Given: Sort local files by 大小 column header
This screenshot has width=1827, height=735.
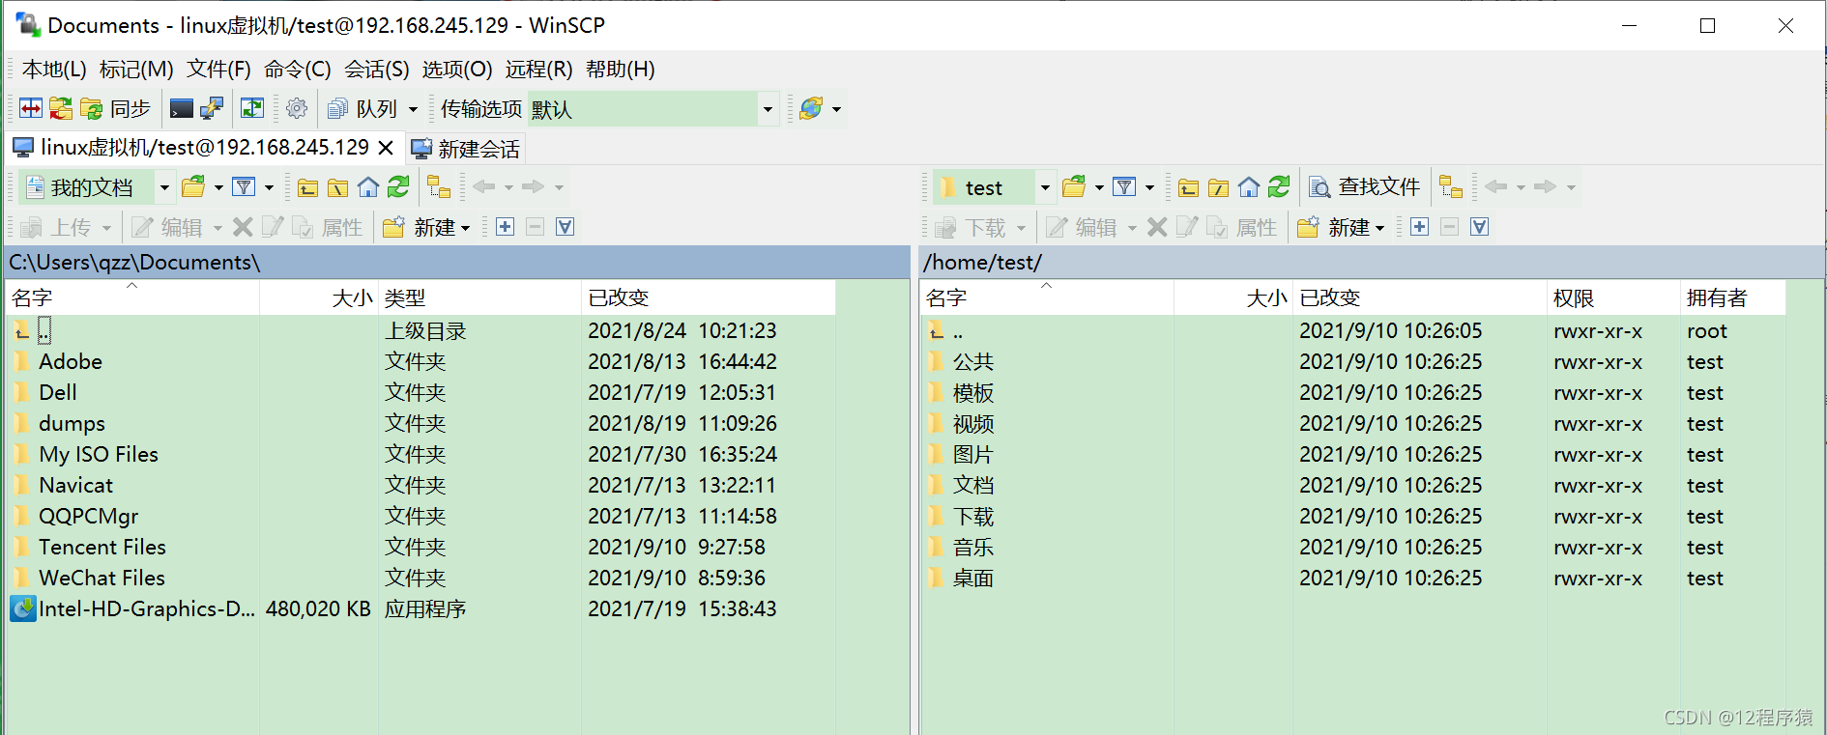Looking at the screenshot, I should pos(319,297).
